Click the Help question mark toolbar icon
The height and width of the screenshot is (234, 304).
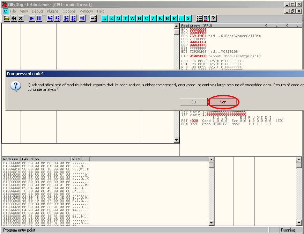[x=213, y=19]
